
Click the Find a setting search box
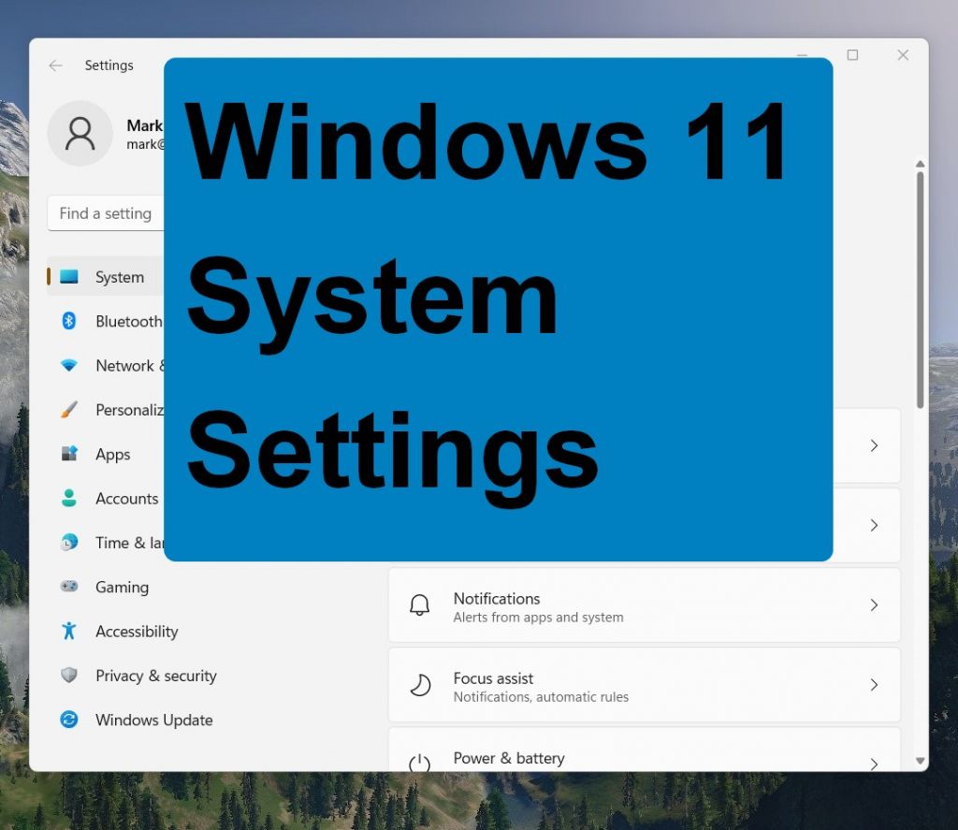(x=106, y=213)
